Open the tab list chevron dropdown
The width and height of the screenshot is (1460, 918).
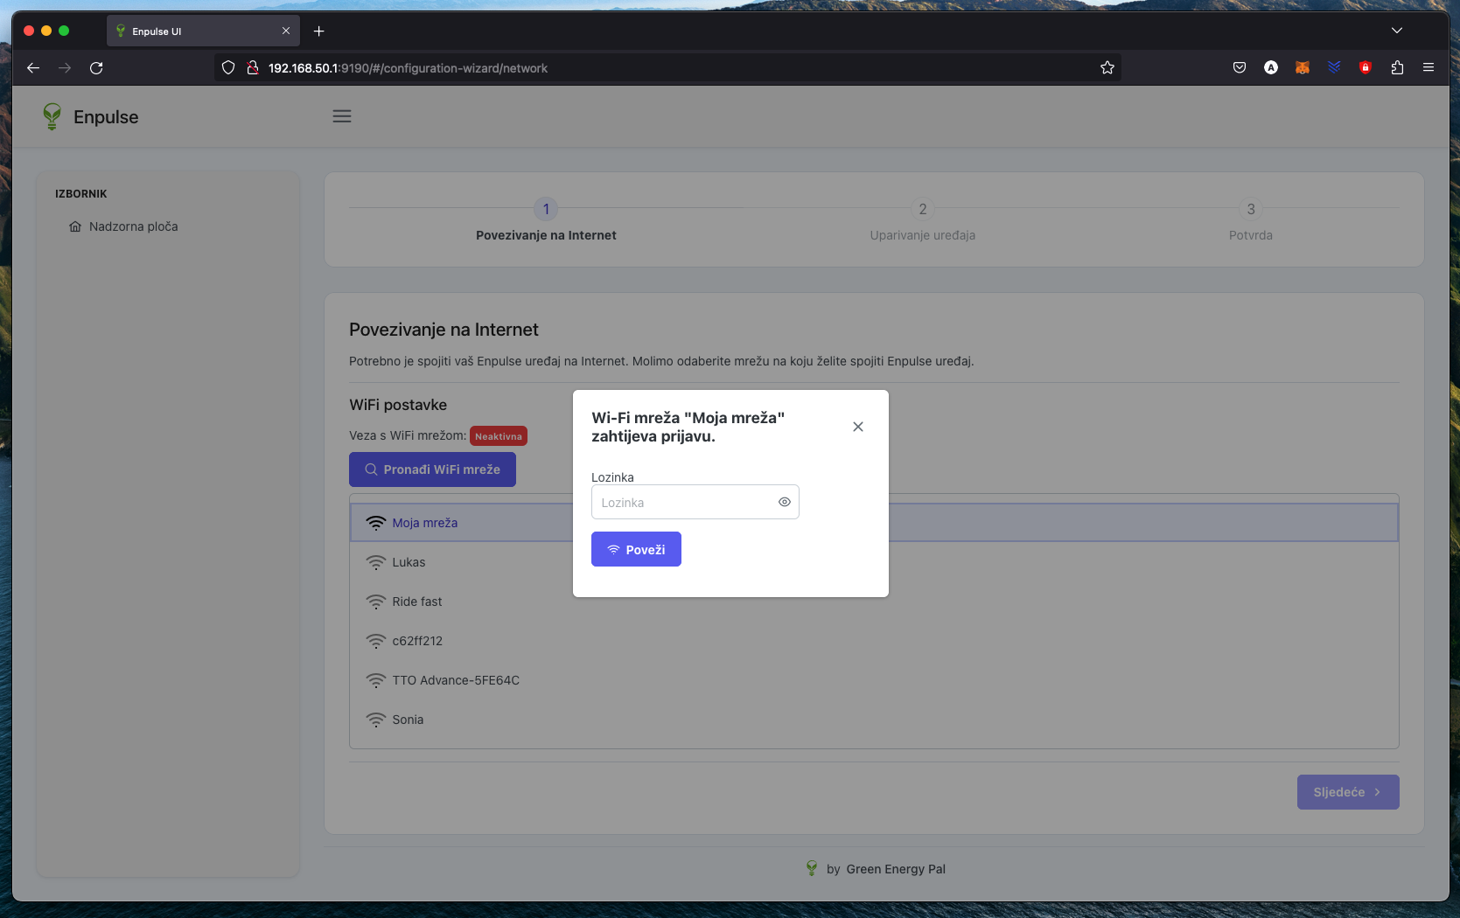point(1396,30)
